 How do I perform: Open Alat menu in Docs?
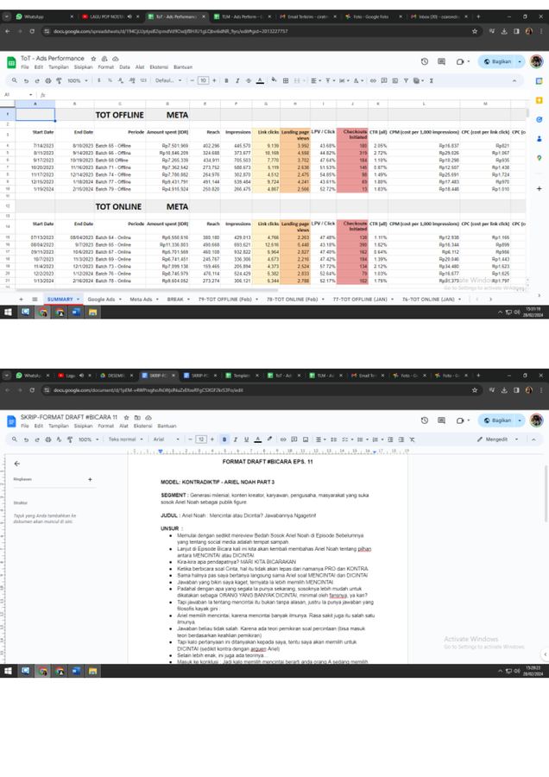click(x=124, y=426)
